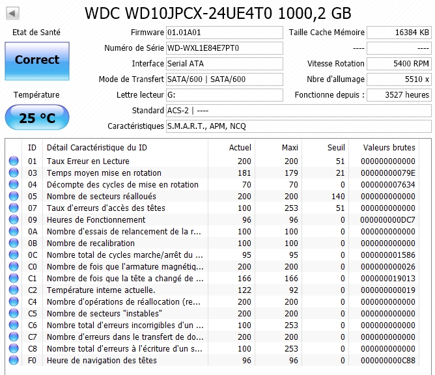Viewport: 435px width, 375px height.
Task: Click the power-on count field 5510 x
Action: (x=399, y=79)
